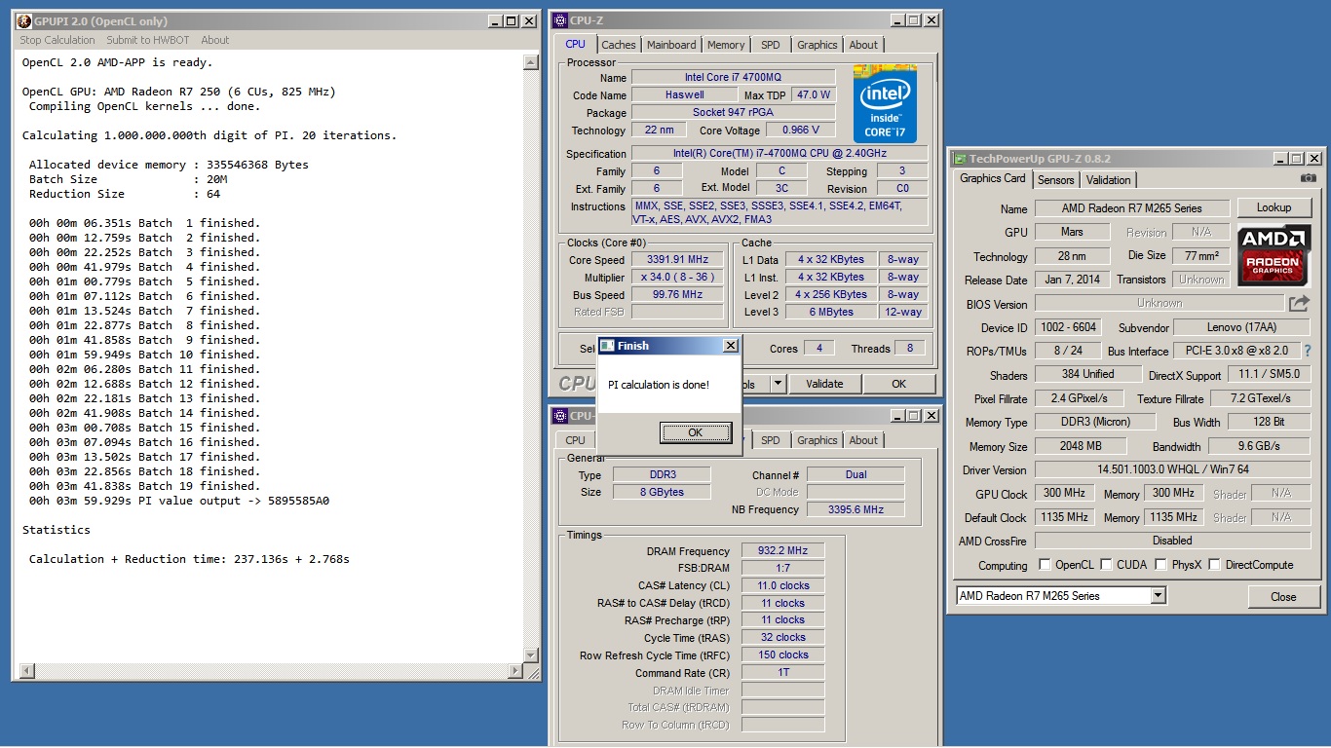This screenshot has height=748, width=1331.
Task: Click the GPU-Z title bar icon
Action: pos(959,158)
